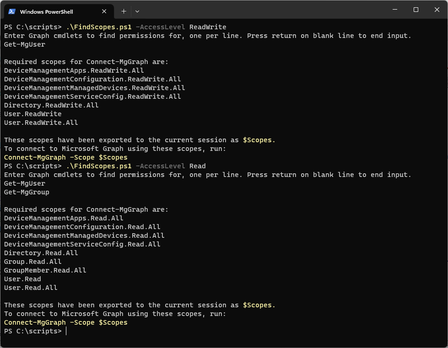Close the Windows Terminal window

tap(437, 10)
